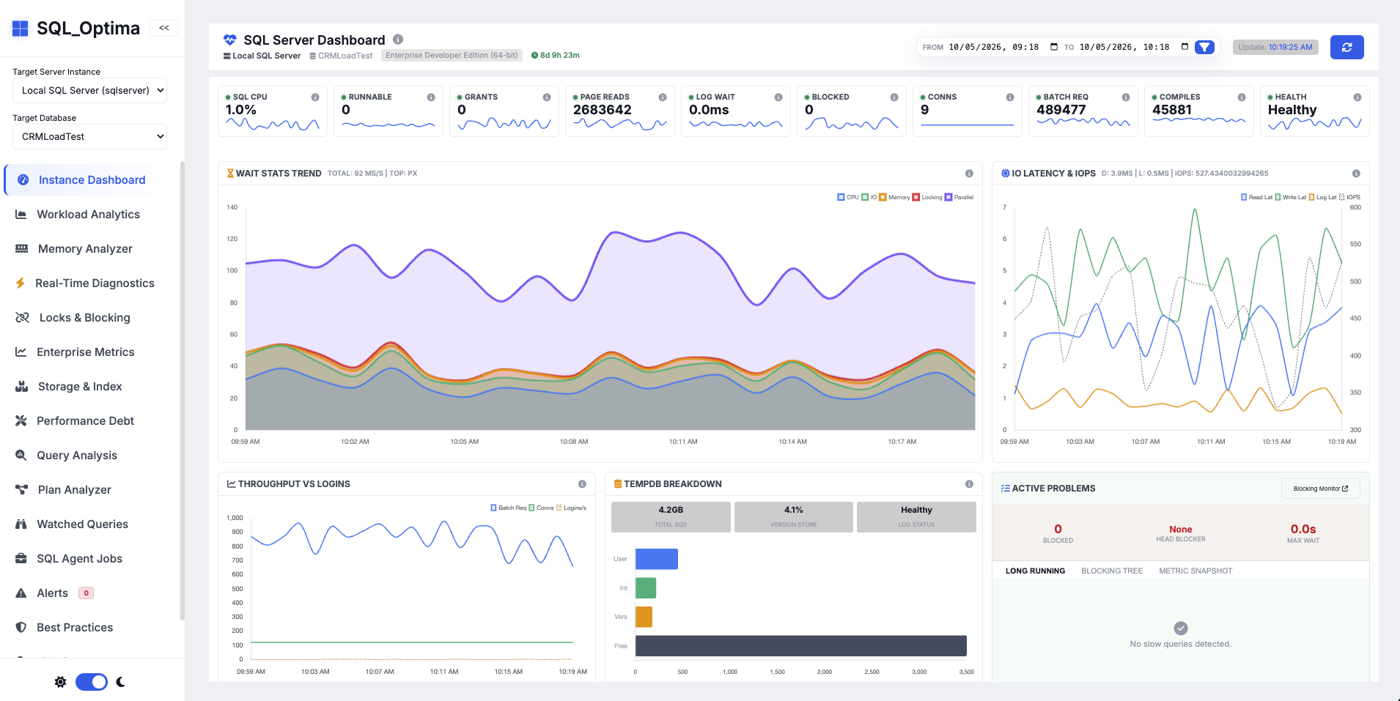Click the BLOCKED card info icon
Screen dimensions: 1400x701
pyautogui.click(x=894, y=97)
